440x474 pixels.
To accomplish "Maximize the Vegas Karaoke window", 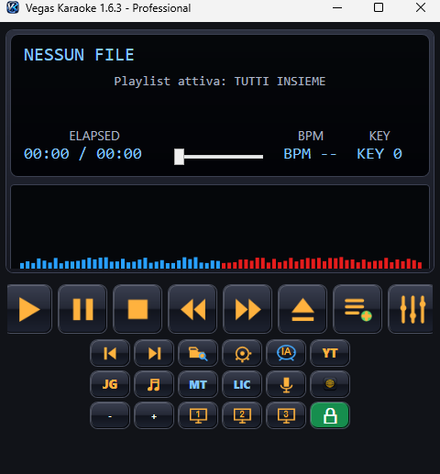I will coord(379,7).
